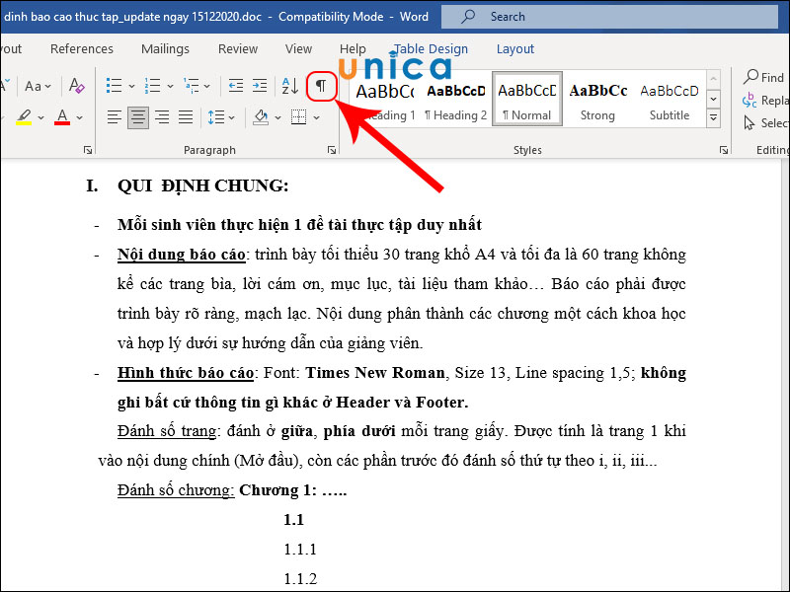
Task: Toggle Numbering on the list
Action: [x=153, y=85]
